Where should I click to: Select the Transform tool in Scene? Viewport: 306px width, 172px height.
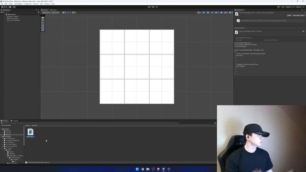tap(43, 30)
